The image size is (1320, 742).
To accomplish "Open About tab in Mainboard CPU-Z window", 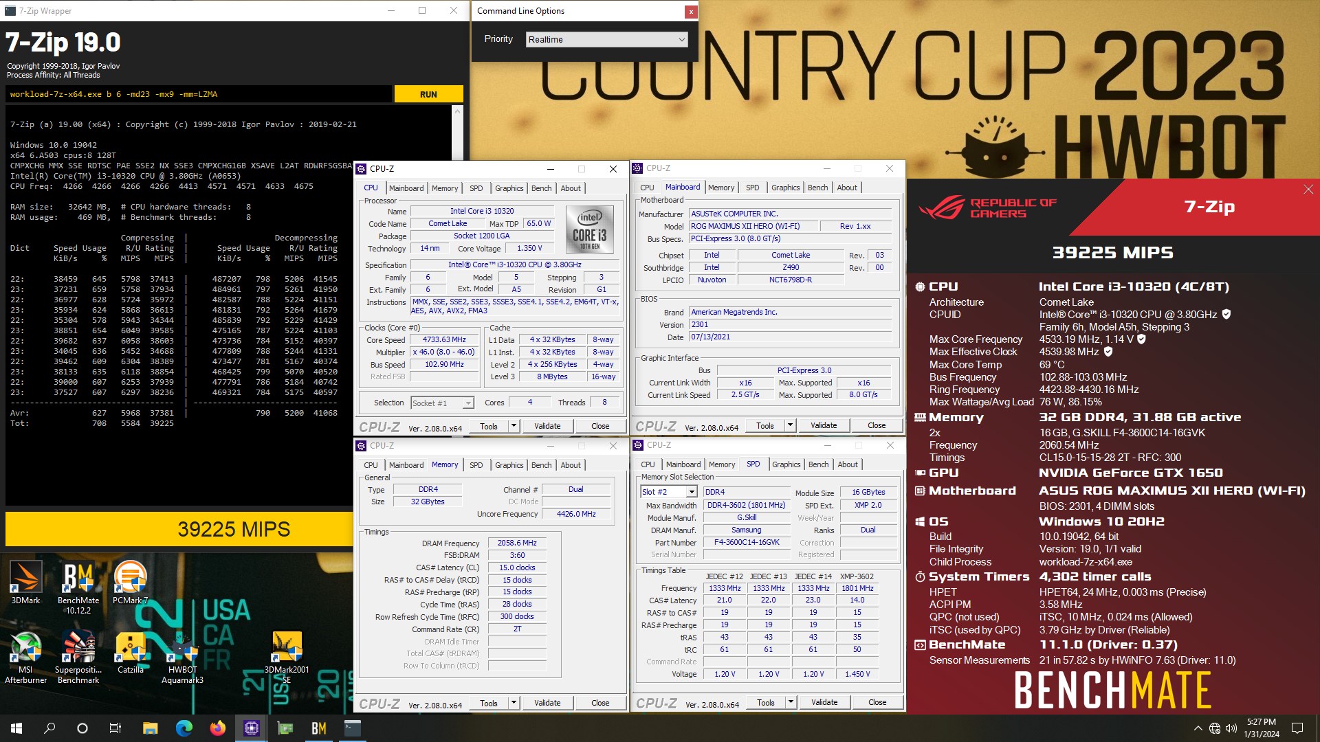I will (846, 188).
